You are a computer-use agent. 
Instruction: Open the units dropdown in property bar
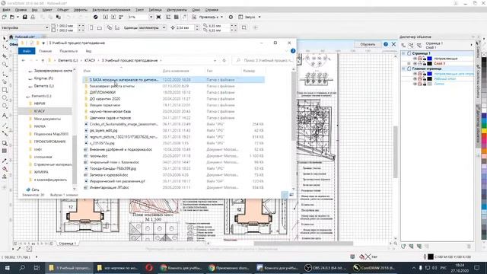164,27
